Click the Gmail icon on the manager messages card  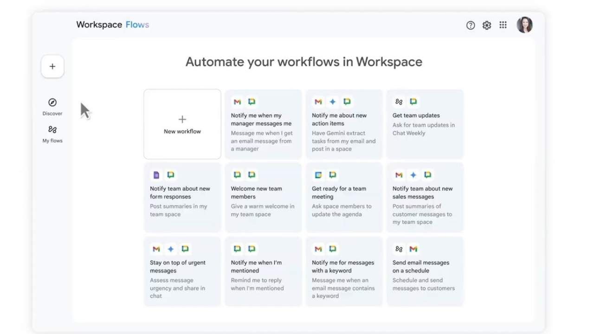point(237,101)
